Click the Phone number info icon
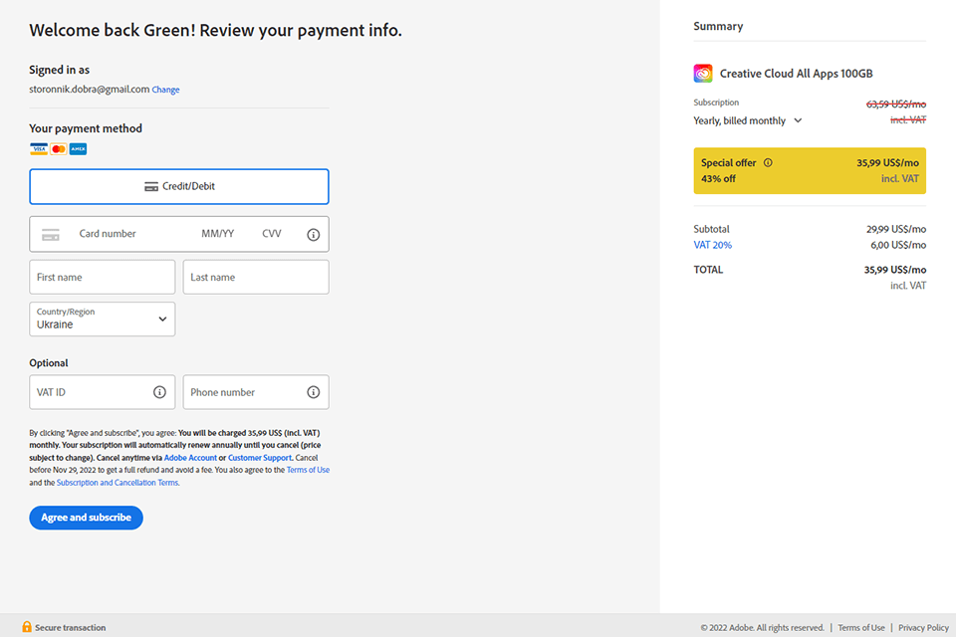The image size is (956, 637). (x=313, y=392)
